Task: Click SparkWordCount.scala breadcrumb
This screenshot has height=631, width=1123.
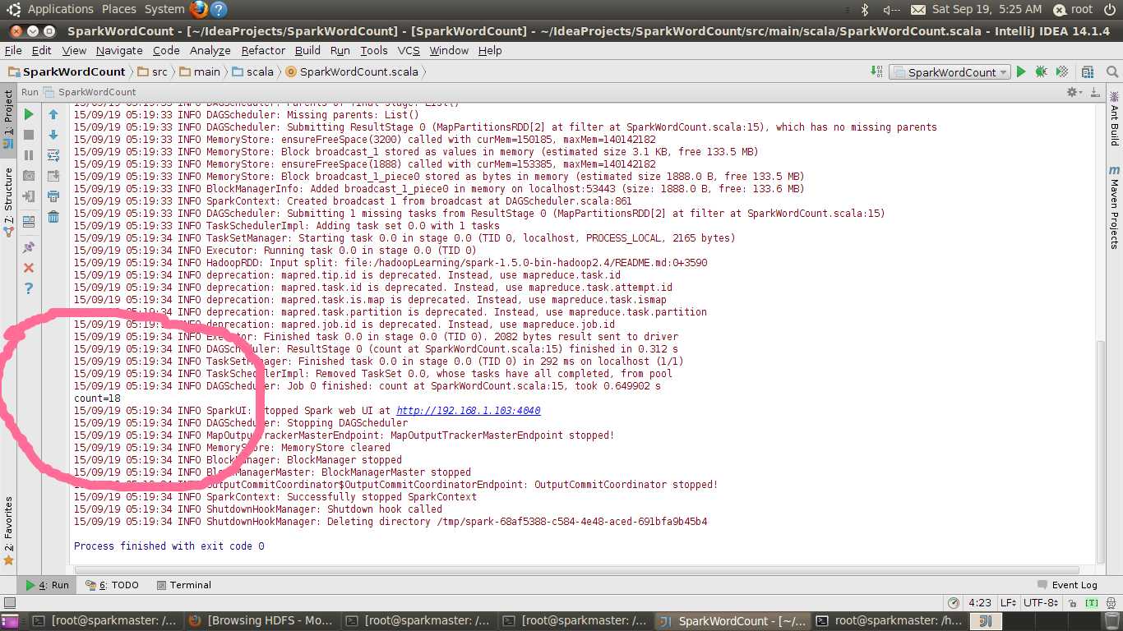Action: click(352, 71)
